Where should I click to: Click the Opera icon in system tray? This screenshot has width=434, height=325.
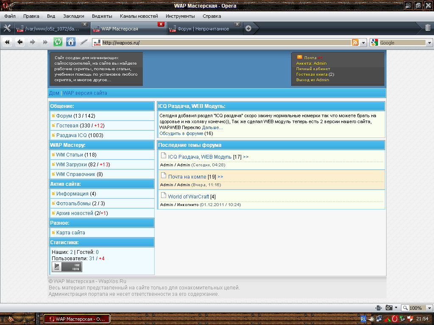pyautogui.click(x=395, y=319)
